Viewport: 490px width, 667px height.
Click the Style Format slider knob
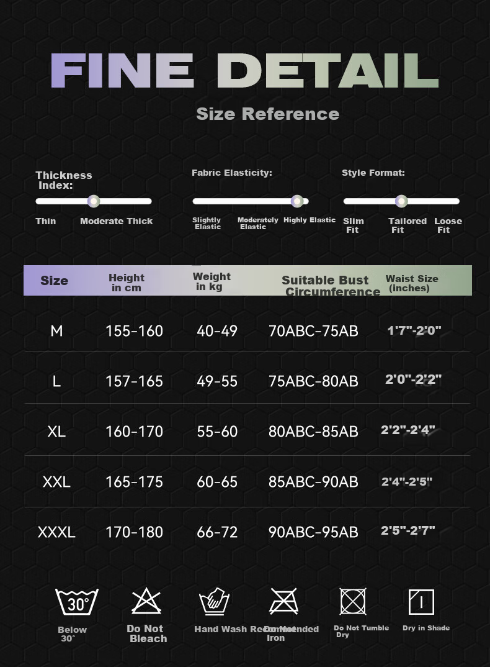point(401,201)
